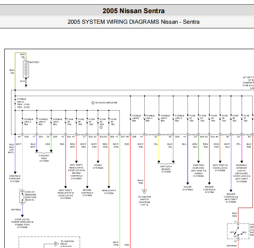Click the 'FUSE 37 10A' label
This screenshot has width=254, height=248.
pyautogui.click(x=246, y=118)
